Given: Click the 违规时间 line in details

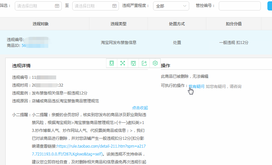Looking at the screenshot, I should [38, 85].
